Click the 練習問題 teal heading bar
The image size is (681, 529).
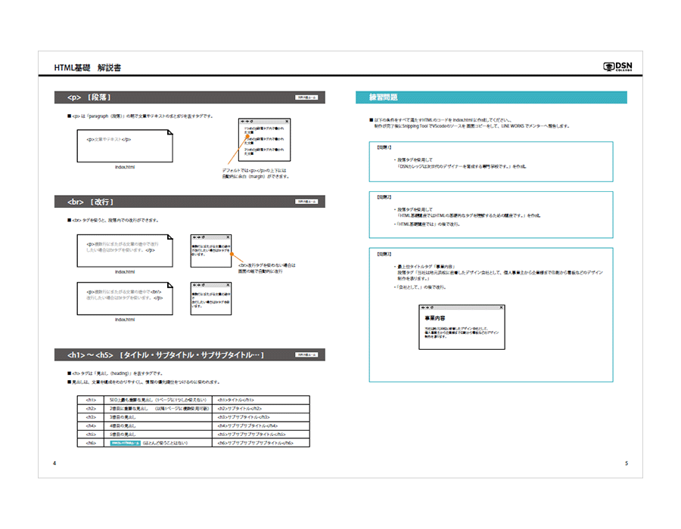pyautogui.click(x=491, y=97)
